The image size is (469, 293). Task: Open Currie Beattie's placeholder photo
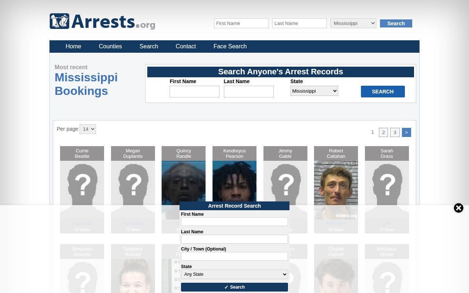pos(82,190)
